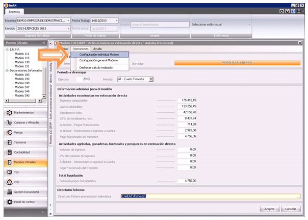Click the Aceptar button
Screen dimensions: 308x220
pos(270,209)
